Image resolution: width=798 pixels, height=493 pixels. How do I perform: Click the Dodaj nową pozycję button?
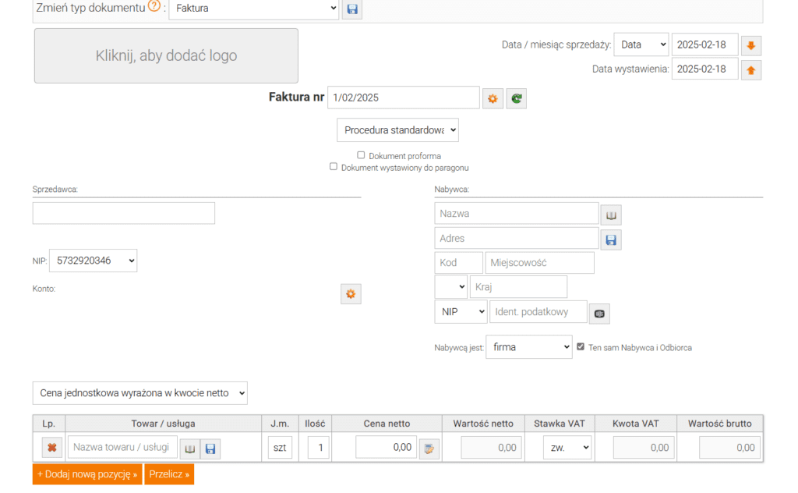pyautogui.click(x=87, y=474)
